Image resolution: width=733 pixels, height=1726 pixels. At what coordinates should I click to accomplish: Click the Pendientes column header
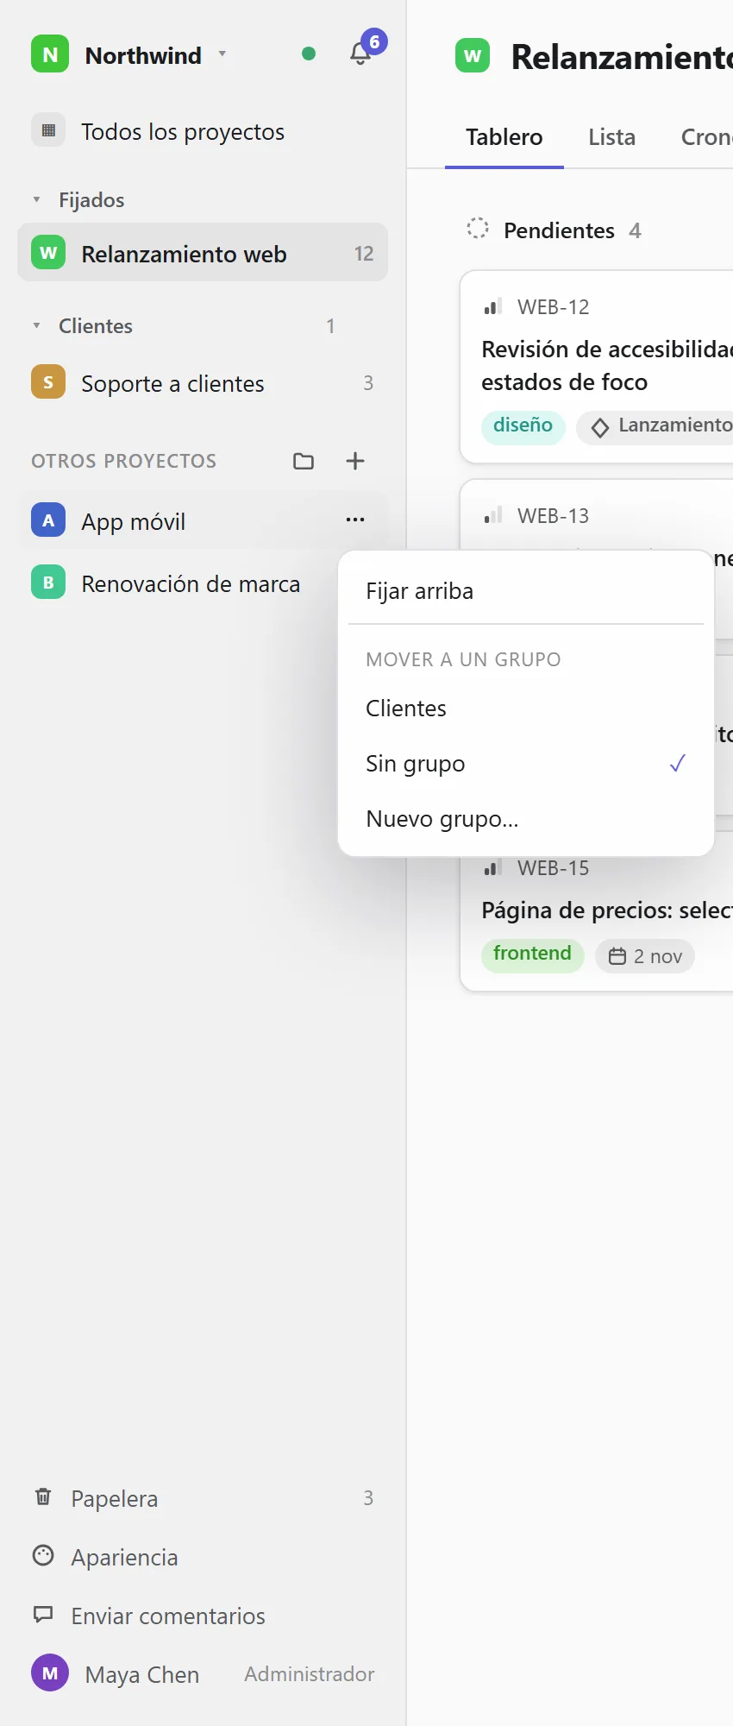pyautogui.click(x=559, y=230)
